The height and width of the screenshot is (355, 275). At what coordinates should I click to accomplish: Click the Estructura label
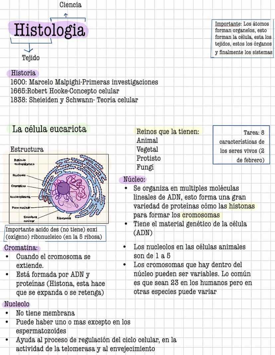pyautogui.click(x=27, y=149)
